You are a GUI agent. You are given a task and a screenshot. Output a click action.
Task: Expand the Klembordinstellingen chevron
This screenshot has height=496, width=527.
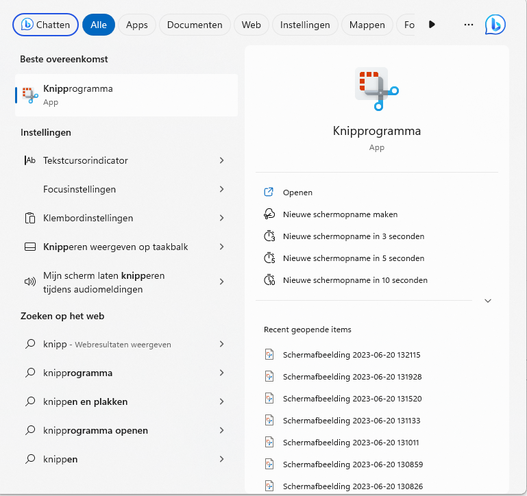[x=221, y=218]
